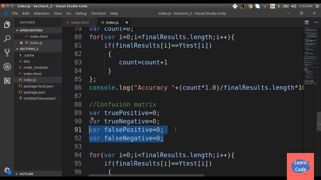Click the EXPLORER panel header
The width and height of the screenshot is (321, 180).
(x=27, y=22)
